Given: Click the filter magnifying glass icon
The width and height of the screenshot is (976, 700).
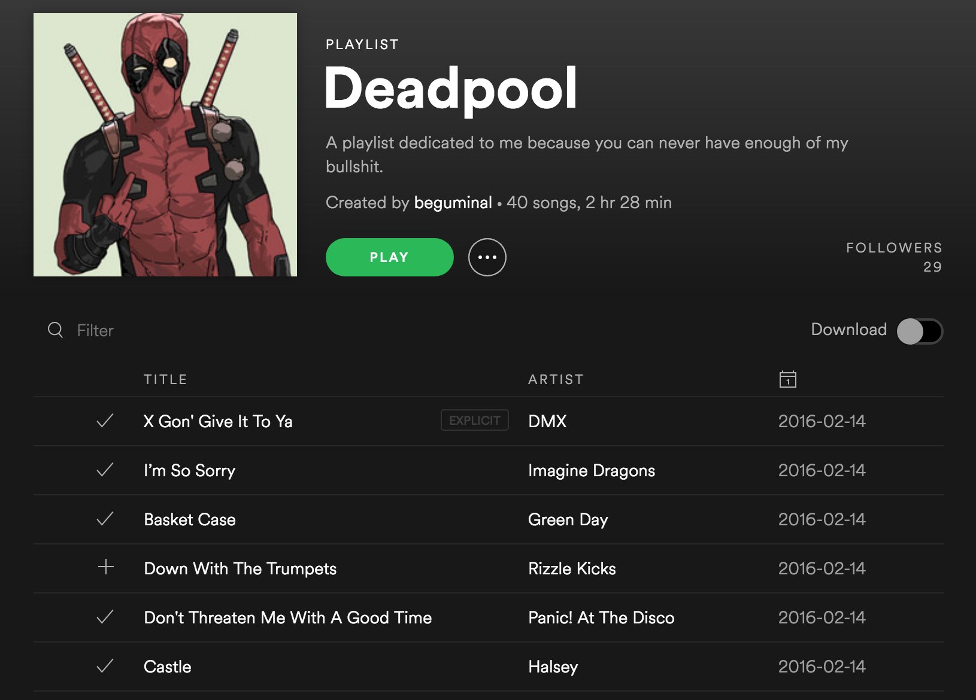Looking at the screenshot, I should click(55, 330).
